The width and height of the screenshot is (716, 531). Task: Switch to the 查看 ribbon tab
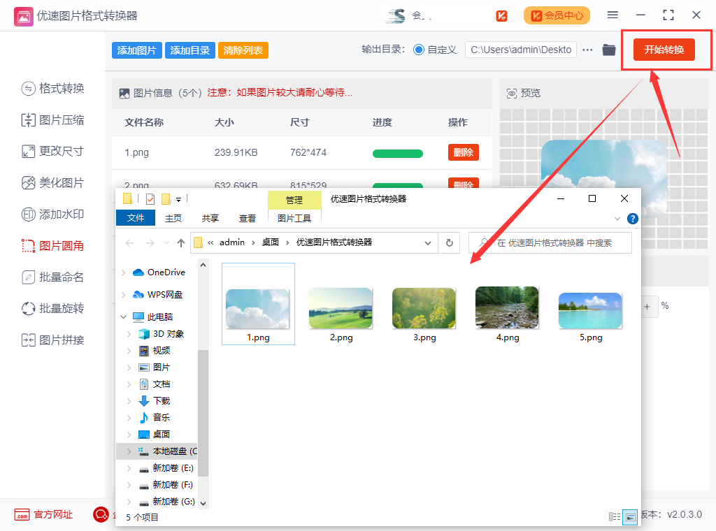[x=248, y=218]
